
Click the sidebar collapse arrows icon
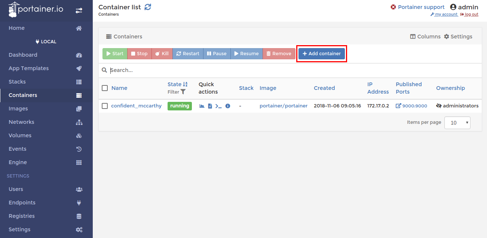[x=79, y=11]
